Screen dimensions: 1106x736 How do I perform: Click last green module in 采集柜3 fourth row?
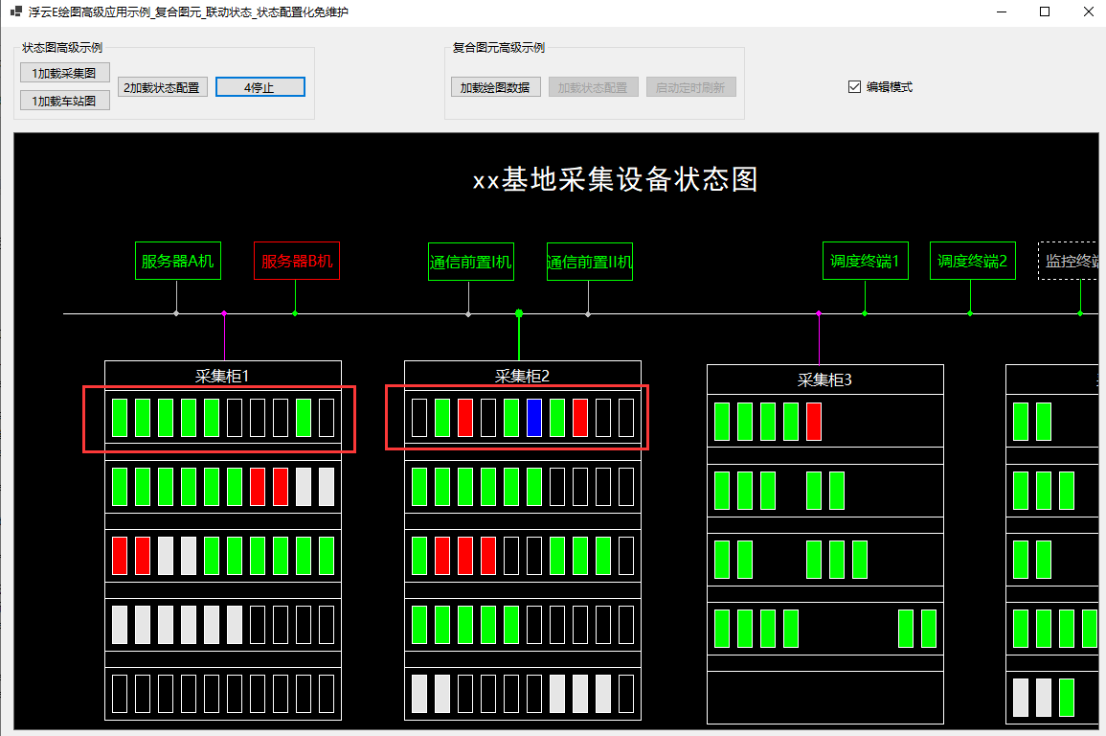click(929, 629)
